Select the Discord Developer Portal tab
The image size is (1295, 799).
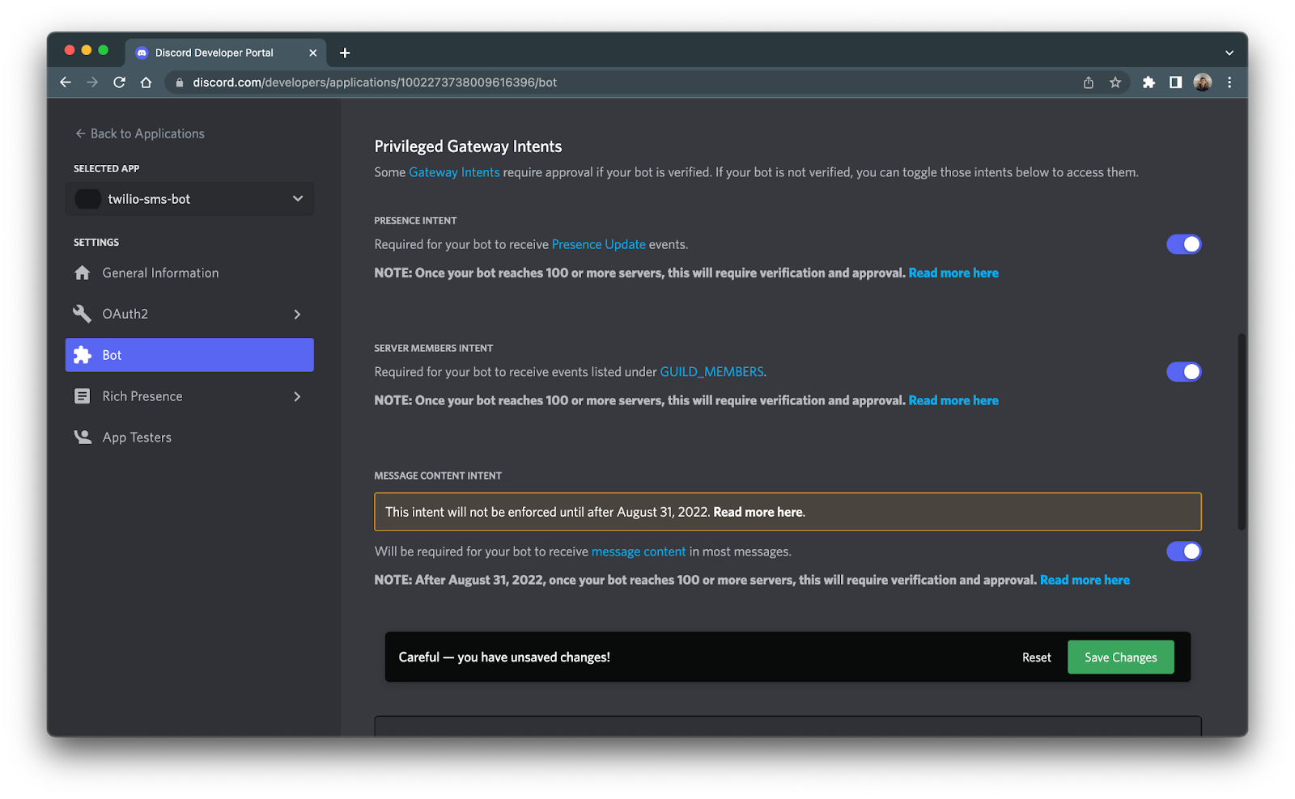pyautogui.click(x=226, y=53)
